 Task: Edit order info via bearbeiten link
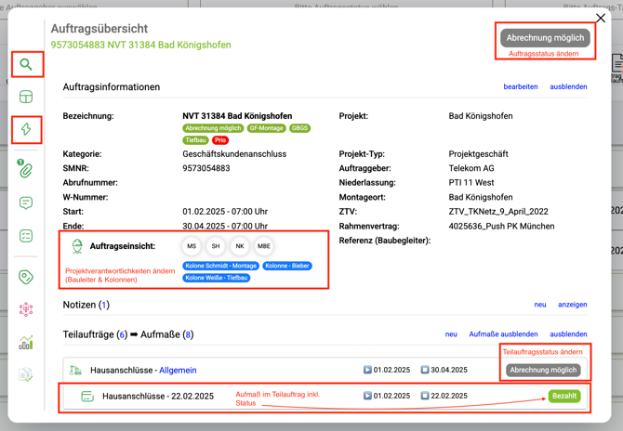click(521, 86)
